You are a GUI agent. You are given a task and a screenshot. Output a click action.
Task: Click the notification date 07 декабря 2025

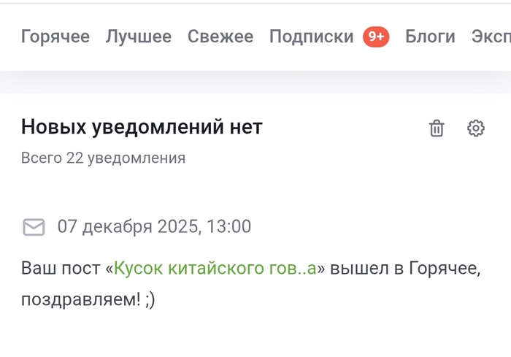click(128, 227)
